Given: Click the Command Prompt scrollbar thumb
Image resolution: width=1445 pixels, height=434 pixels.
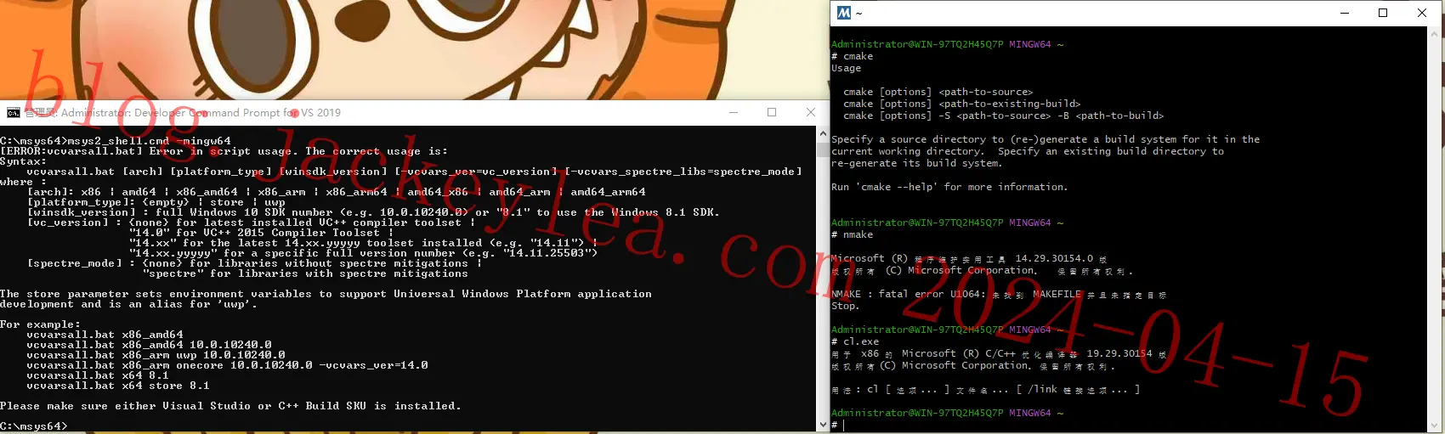Looking at the screenshot, I should [822, 149].
